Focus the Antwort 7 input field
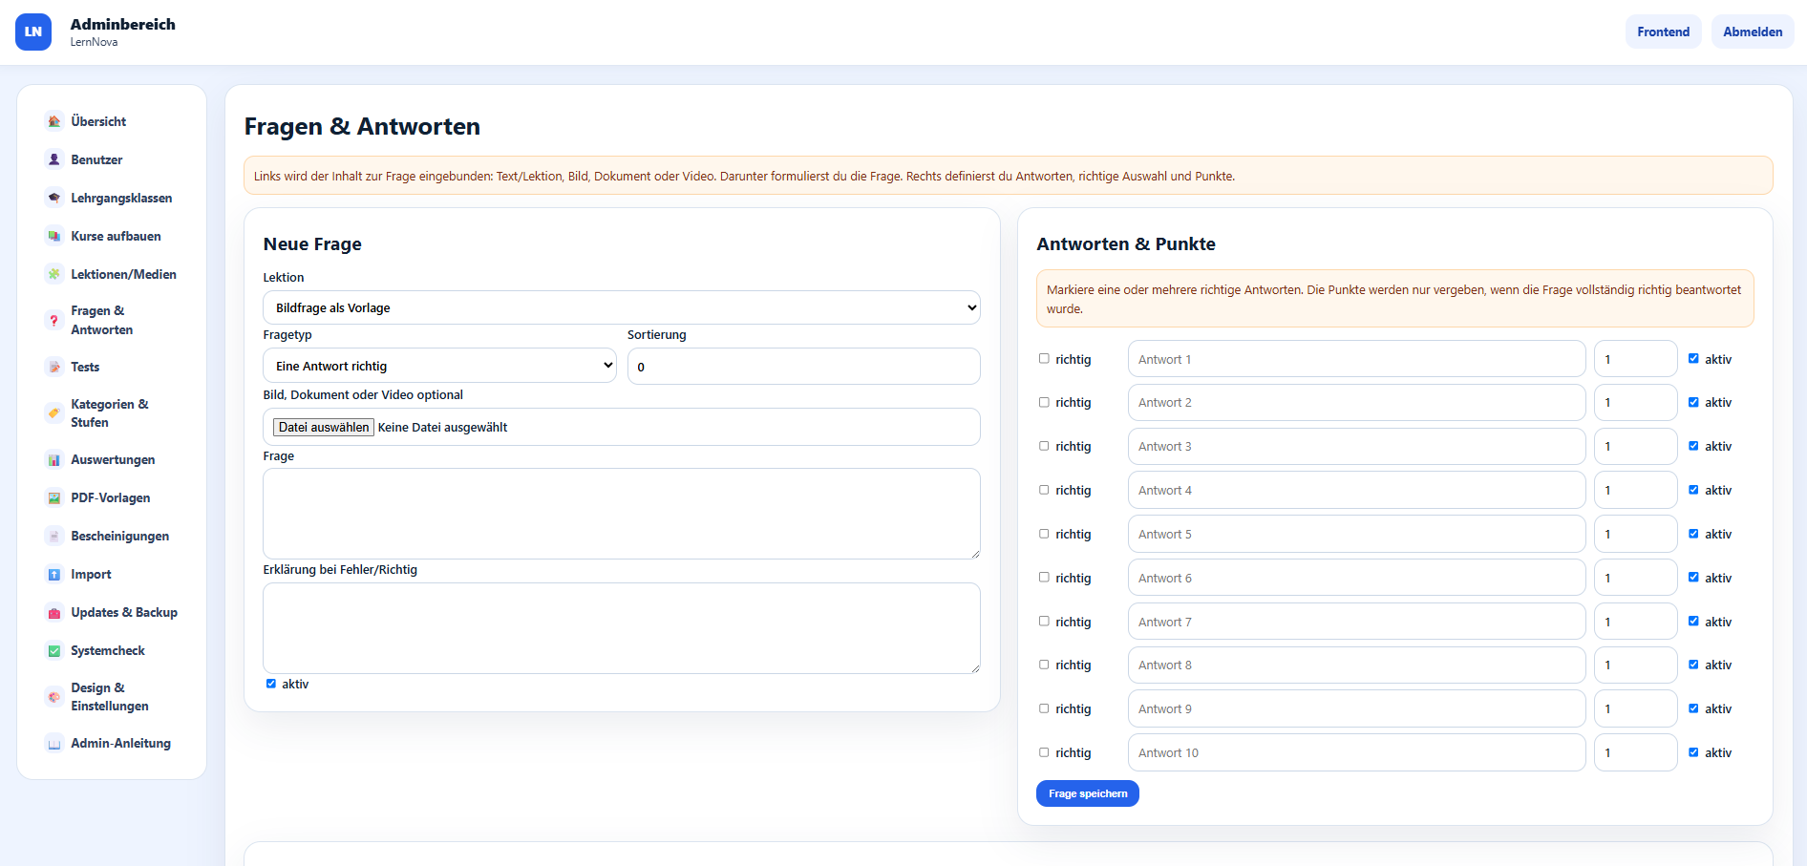The height and width of the screenshot is (866, 1807). coord(1356,622)
